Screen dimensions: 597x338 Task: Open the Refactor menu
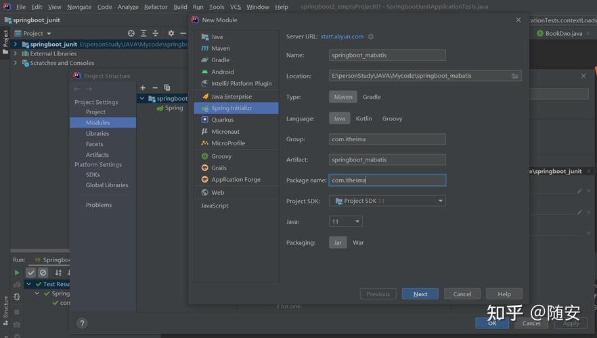point(156,7)
